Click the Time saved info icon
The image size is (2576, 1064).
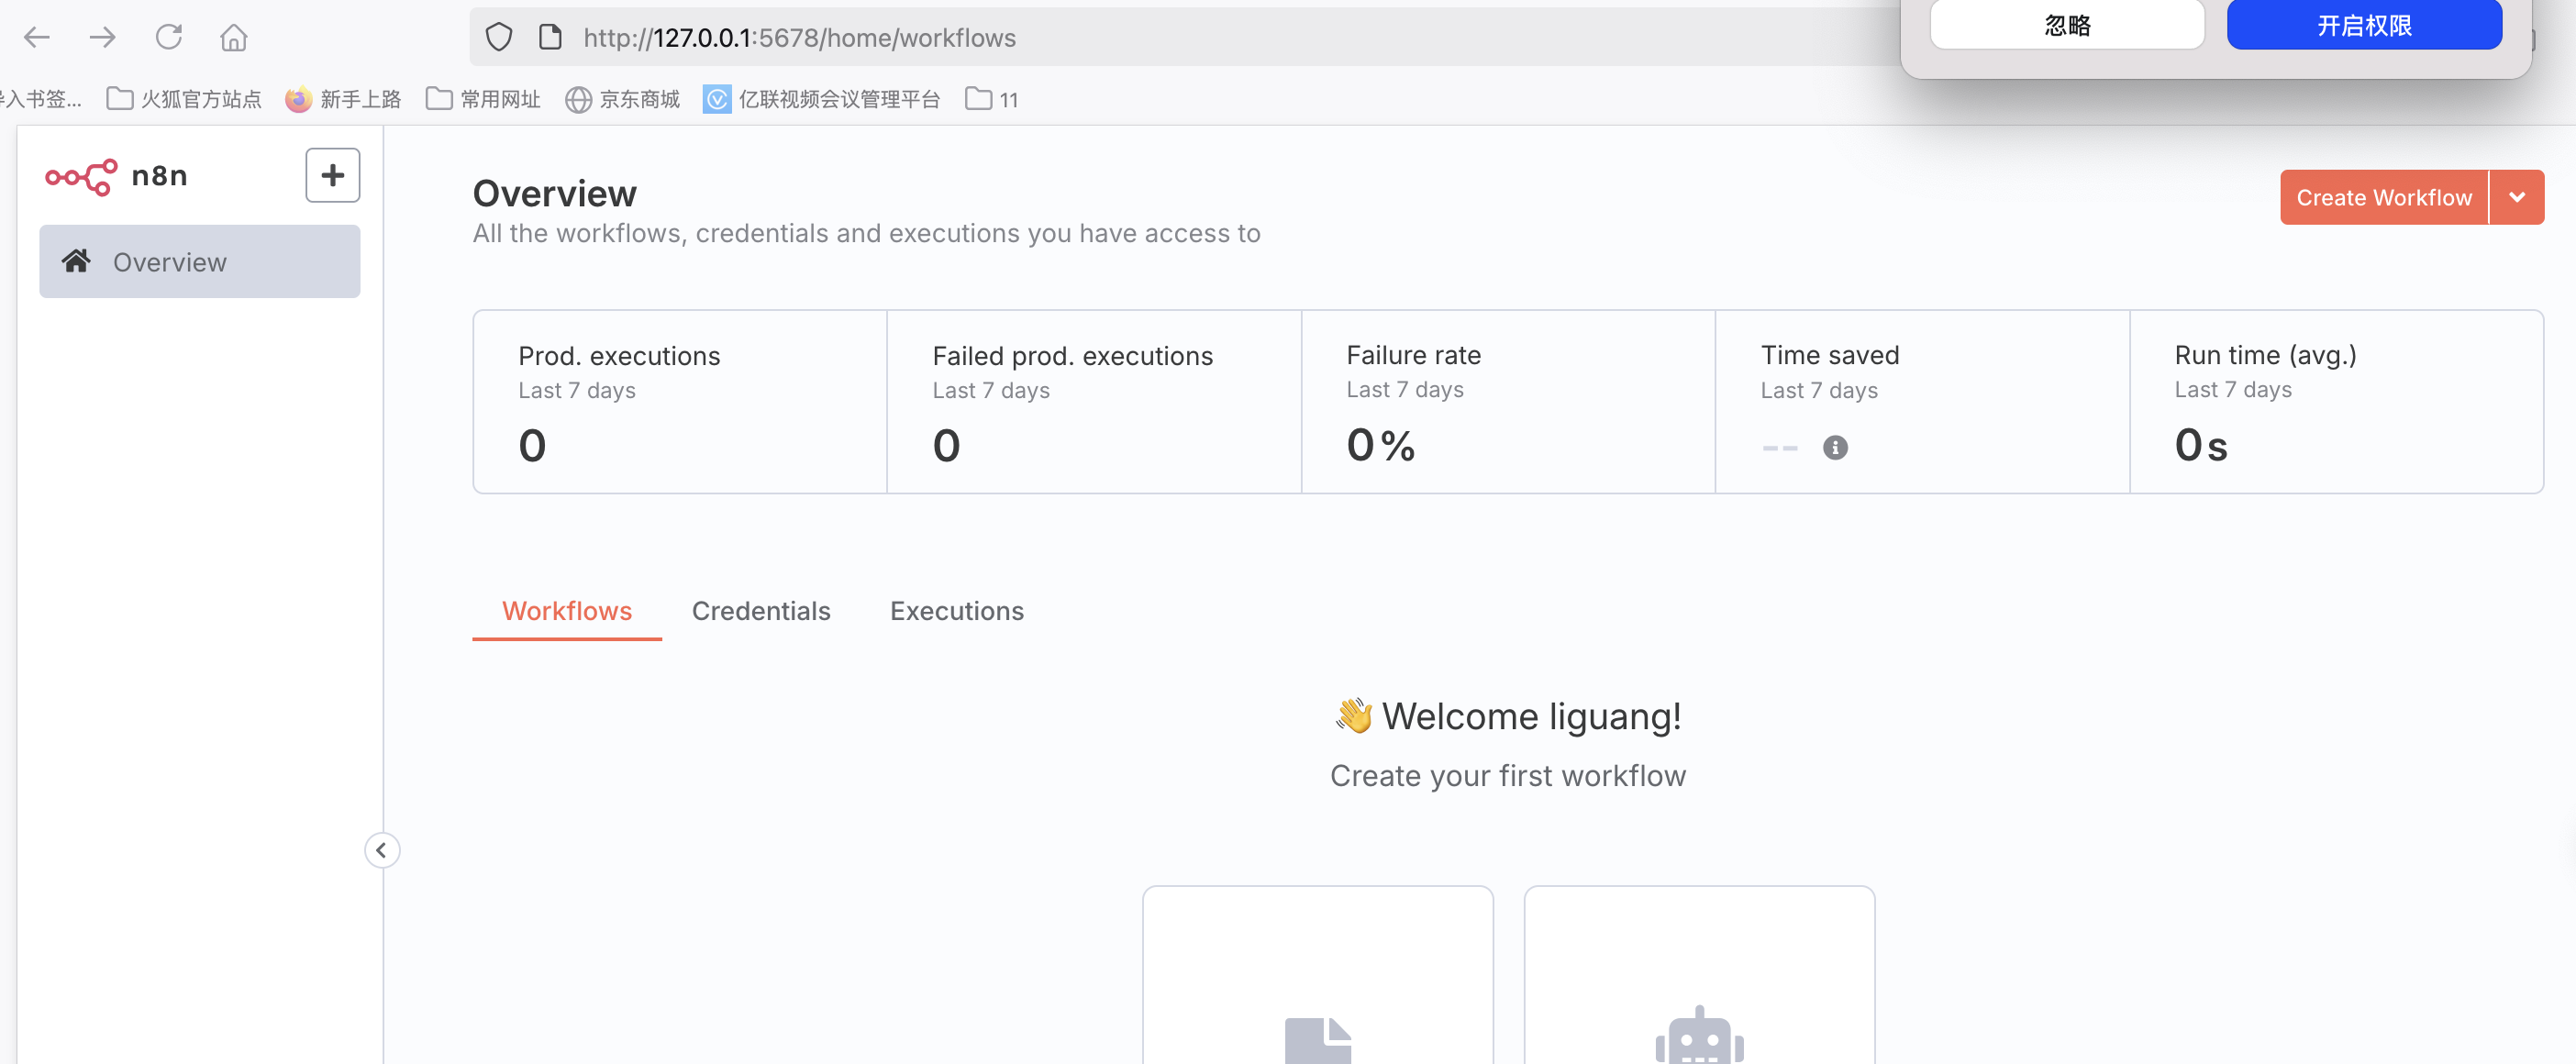pyautogui.click(x=1835, y=447)
